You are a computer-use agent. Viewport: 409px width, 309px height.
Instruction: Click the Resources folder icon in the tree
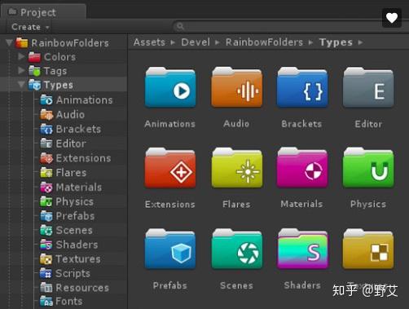(x=46, y=288)
